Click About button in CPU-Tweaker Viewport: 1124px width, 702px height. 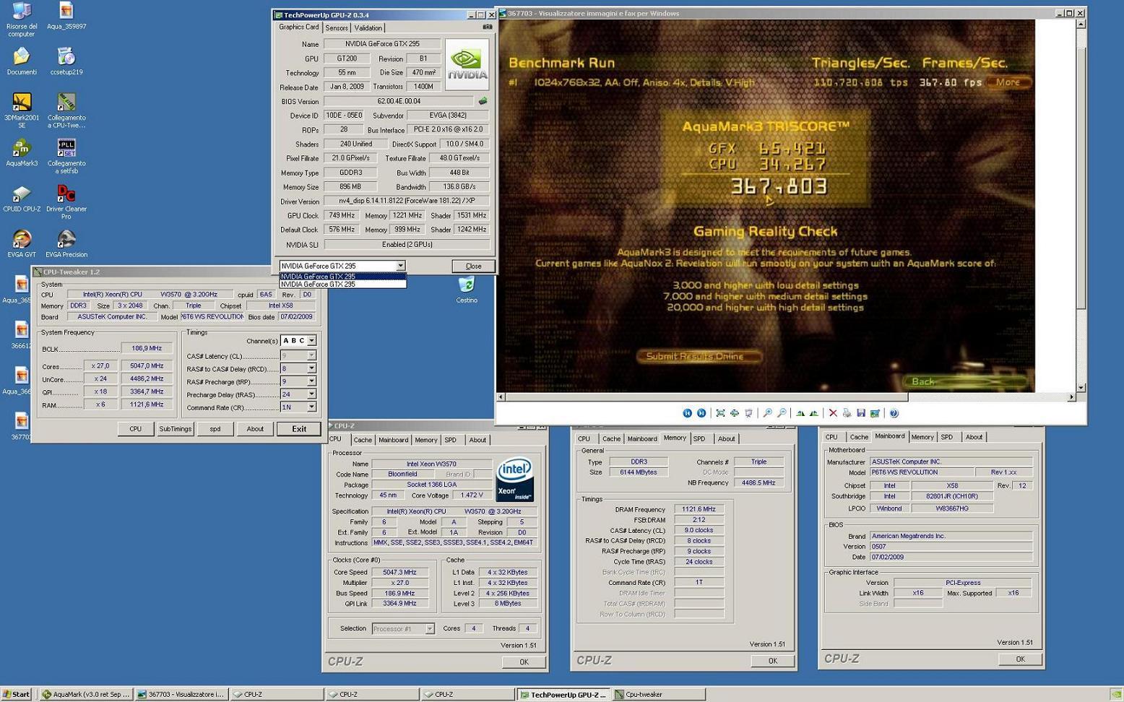(x=255, y=429)
